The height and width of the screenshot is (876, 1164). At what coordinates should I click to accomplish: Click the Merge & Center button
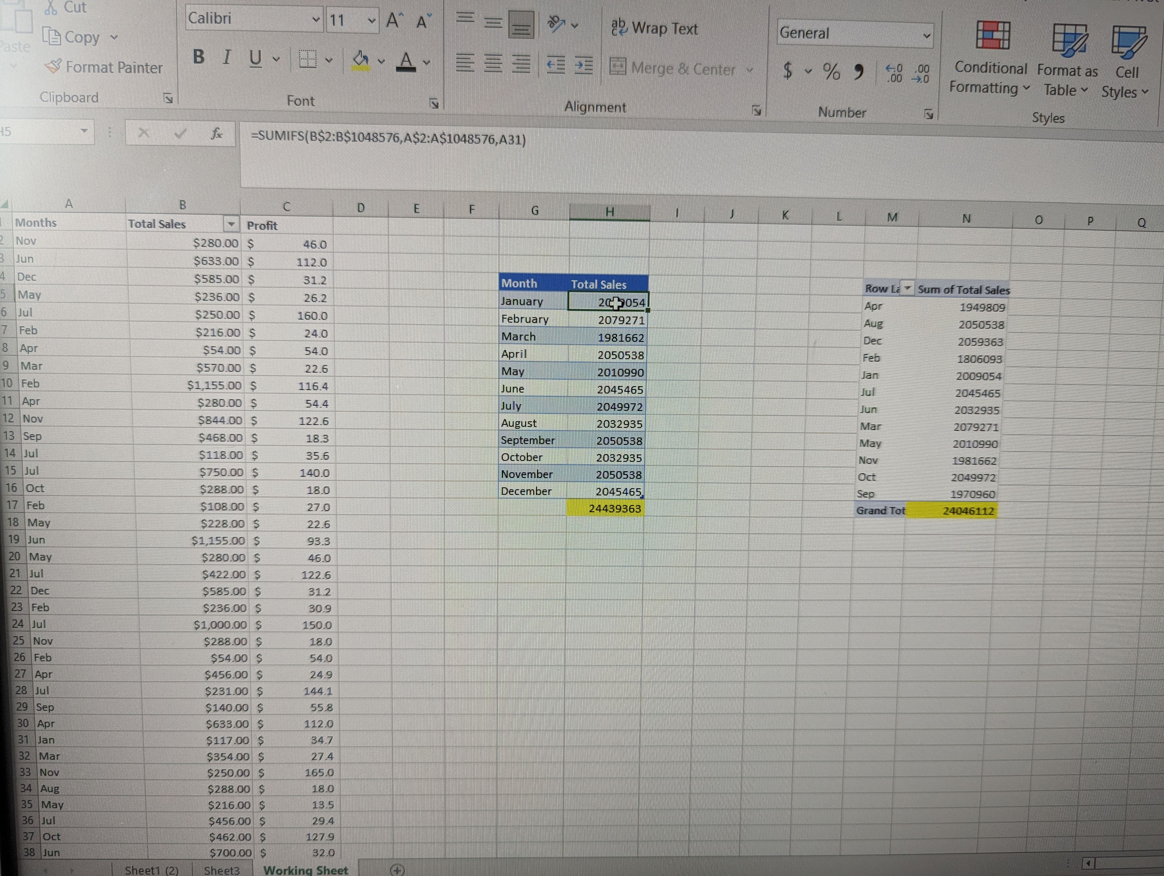[x=674, y=68]
